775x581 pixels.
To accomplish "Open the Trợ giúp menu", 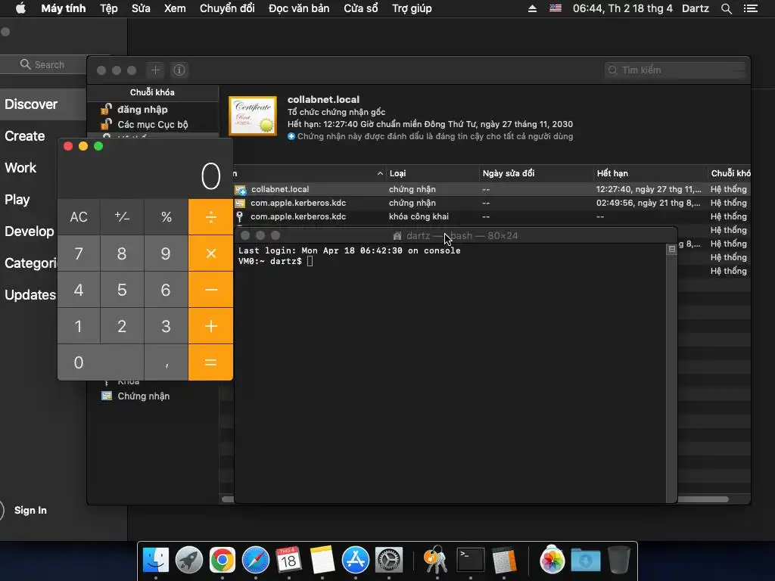I will tap(412, 8).
